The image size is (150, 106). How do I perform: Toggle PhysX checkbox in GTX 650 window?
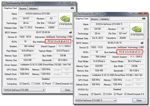point(43,84)
